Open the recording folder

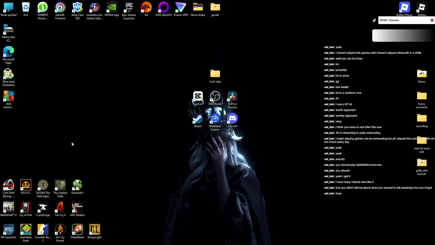422,121
